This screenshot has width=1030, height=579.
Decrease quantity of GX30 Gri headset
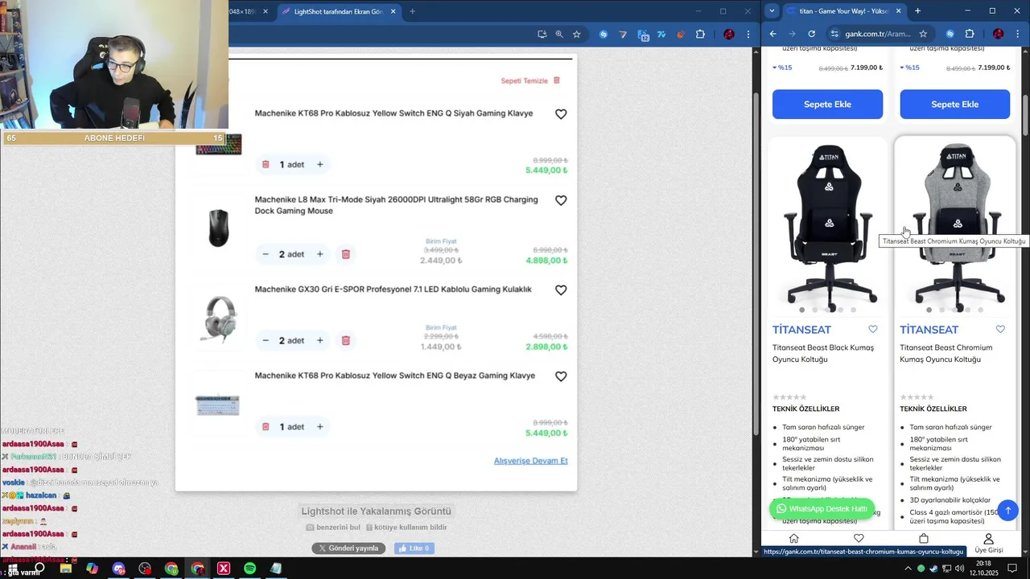coord(266,340)
